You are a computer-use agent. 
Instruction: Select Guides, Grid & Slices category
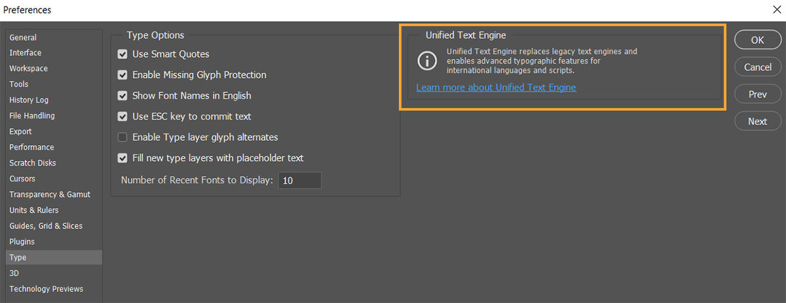click(46, 226)
